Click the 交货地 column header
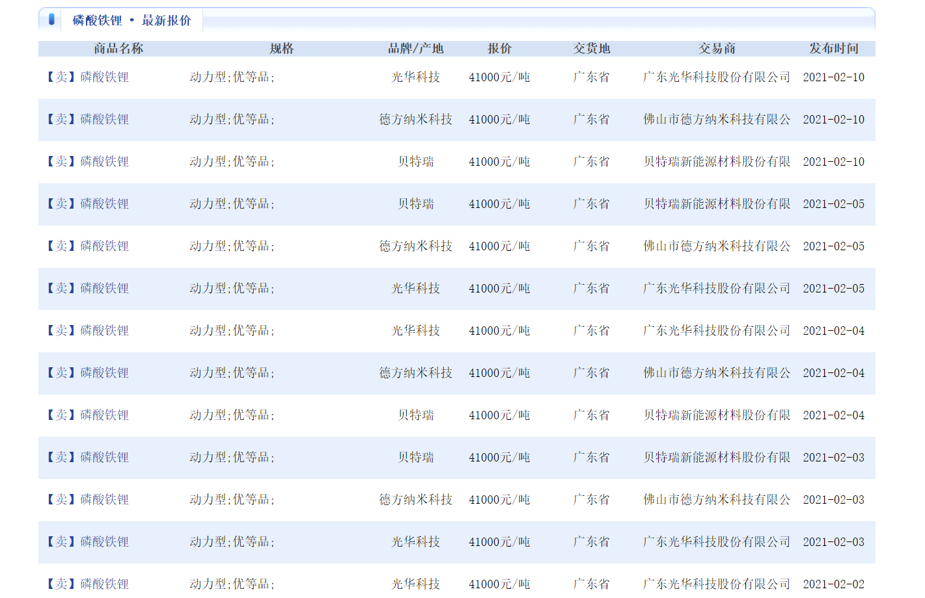This screenshot has height=598, width=925. coord(591,49)
